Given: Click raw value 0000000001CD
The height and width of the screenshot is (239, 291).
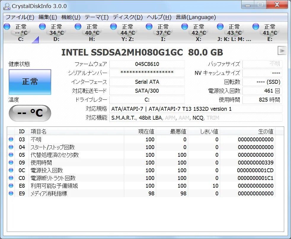Looking at the screenshot, I should coord(255,170).
